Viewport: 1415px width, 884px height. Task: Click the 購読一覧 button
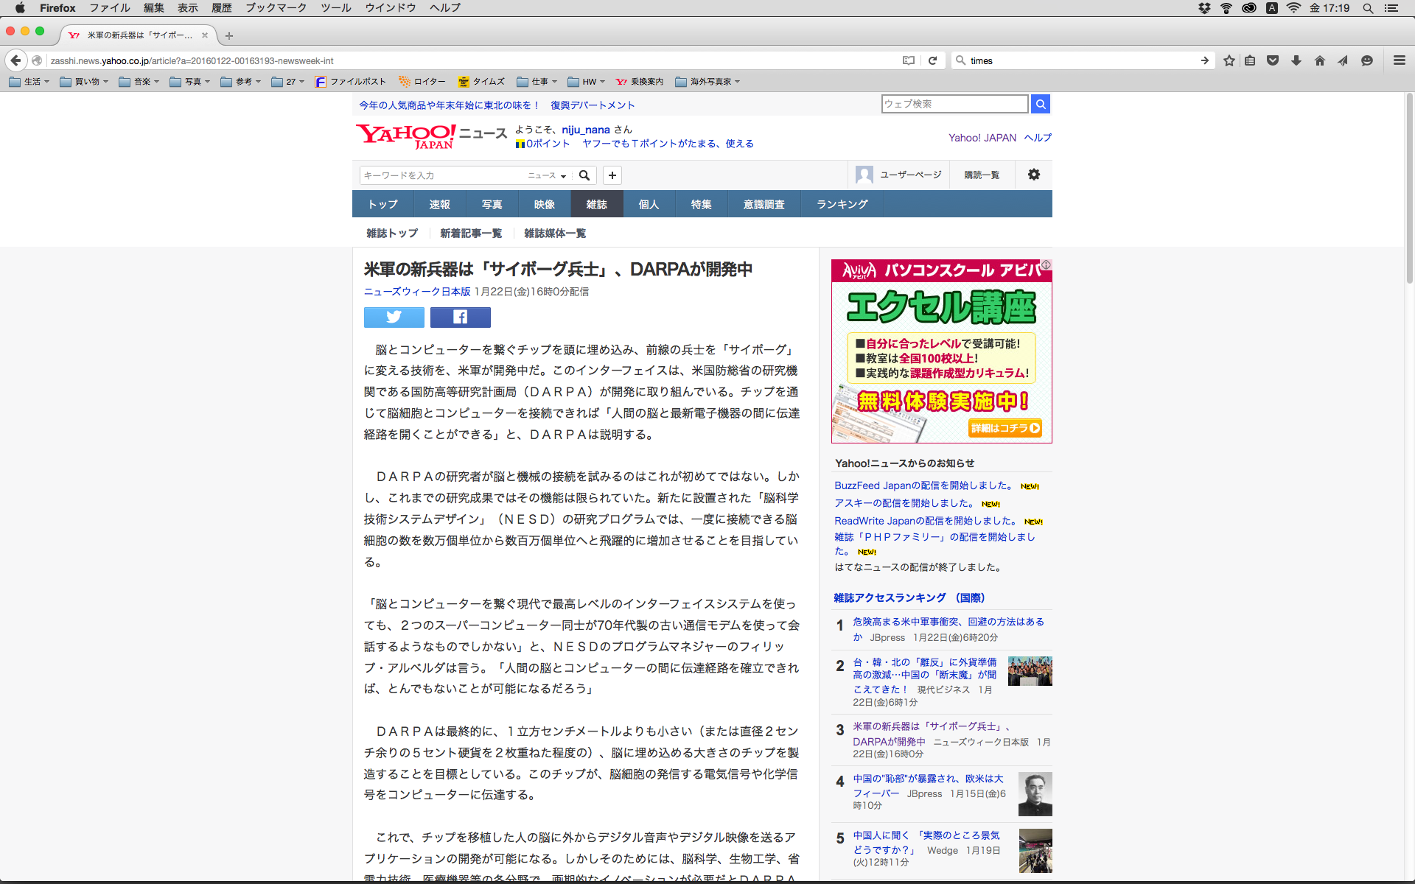[x=982, y=175]
